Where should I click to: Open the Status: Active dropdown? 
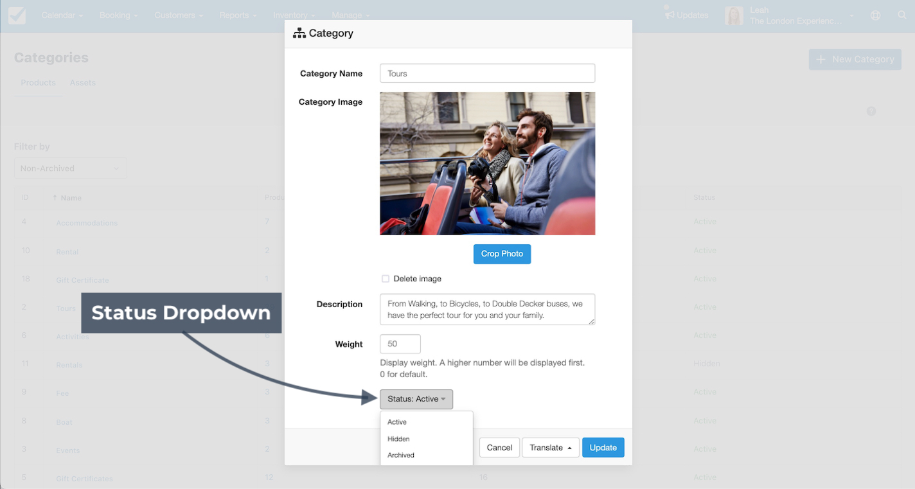coord(416,399)
